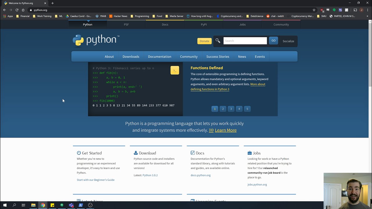Show more bookmarks with the double chevron
This screenshot has height=209, width=372.
coord(367,16)
